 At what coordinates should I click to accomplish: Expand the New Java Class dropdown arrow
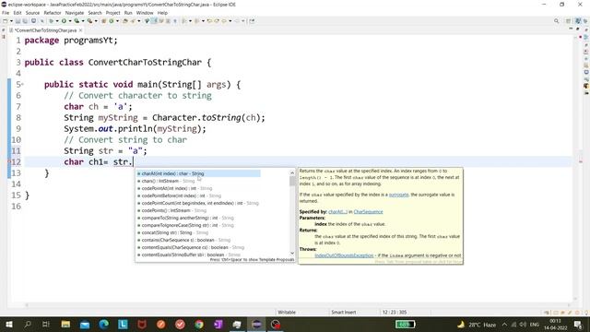coord(117,21)
